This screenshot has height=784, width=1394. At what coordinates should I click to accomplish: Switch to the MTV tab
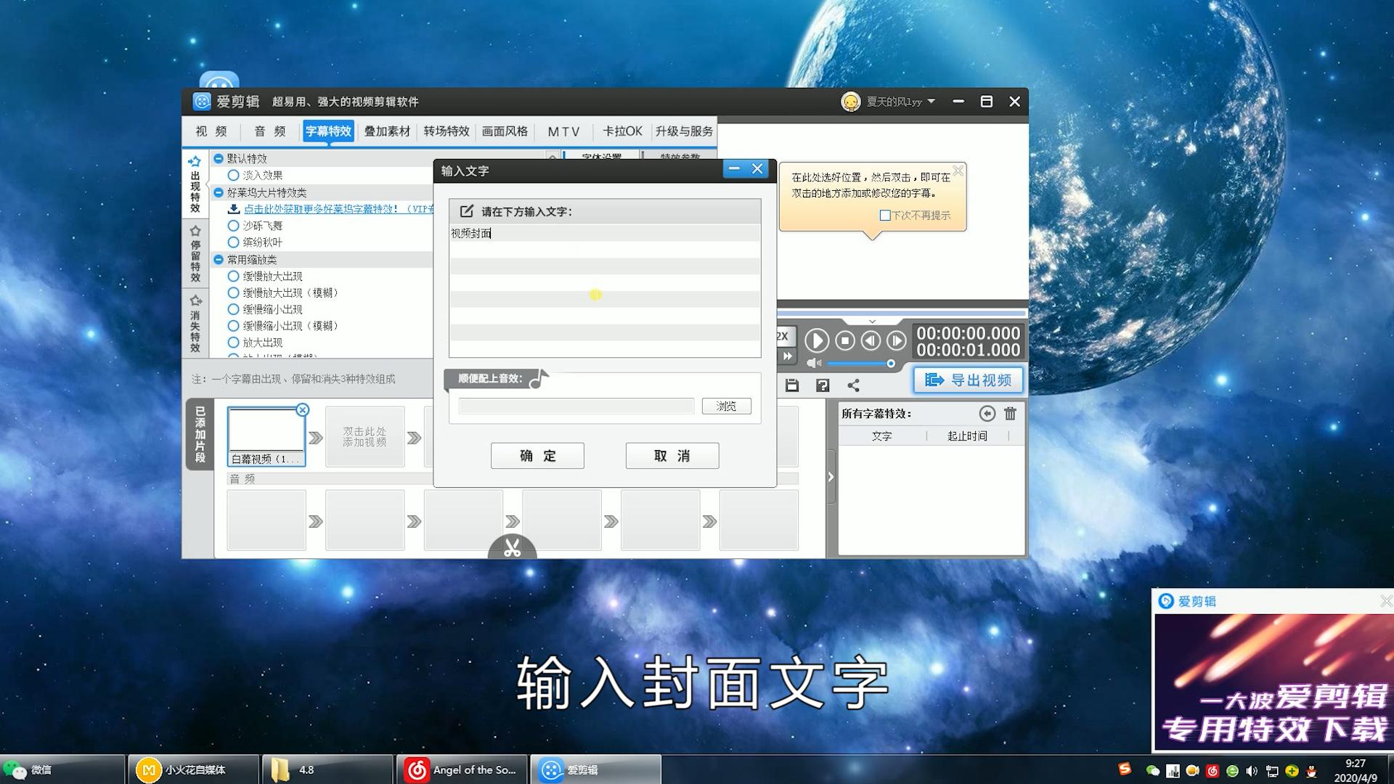point(563,131)
